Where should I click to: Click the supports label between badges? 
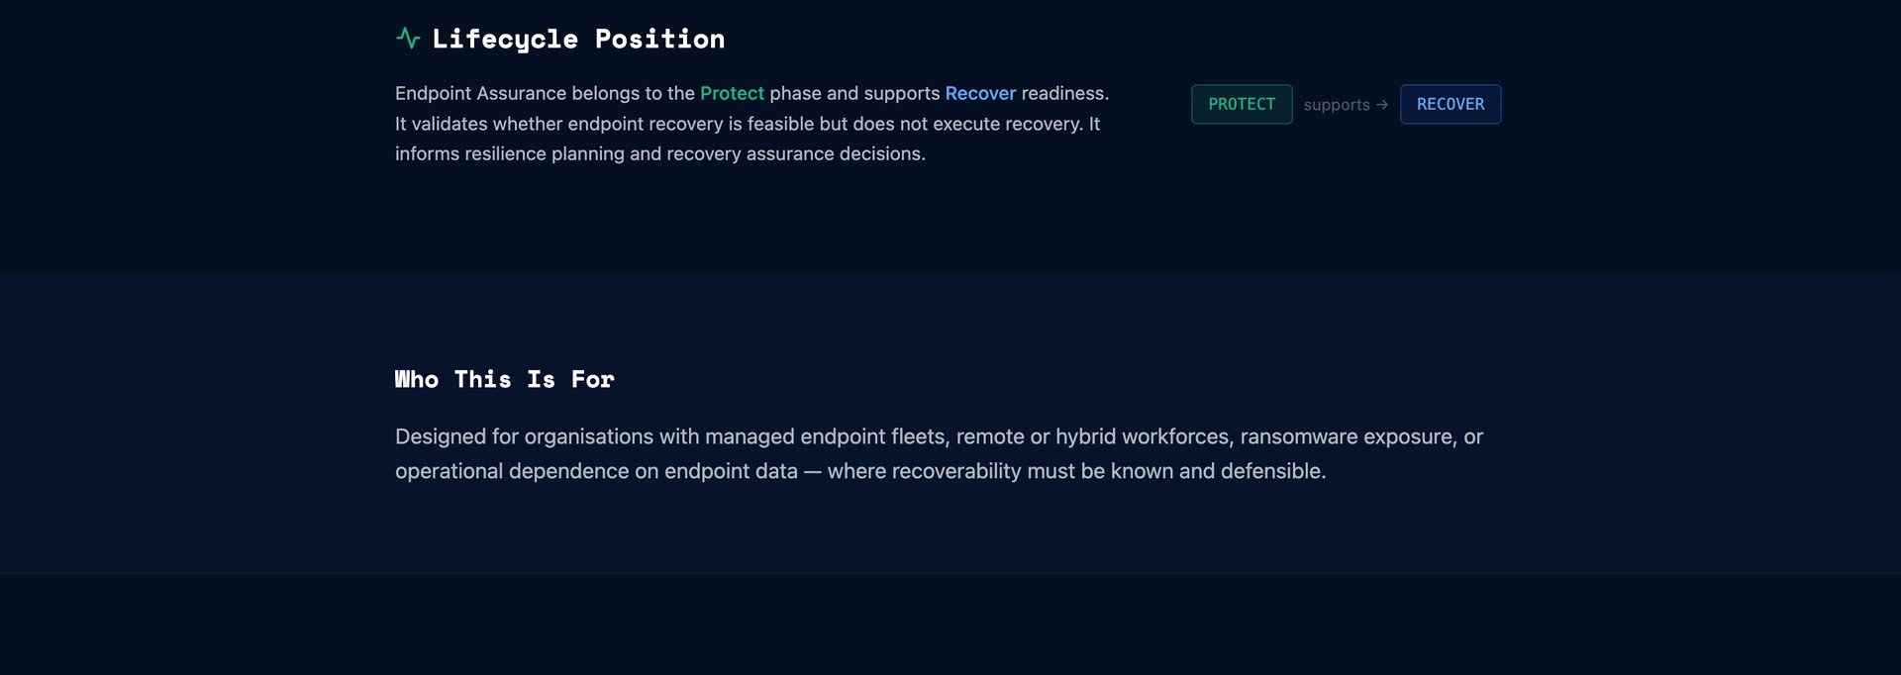(x=1337, y=105)
